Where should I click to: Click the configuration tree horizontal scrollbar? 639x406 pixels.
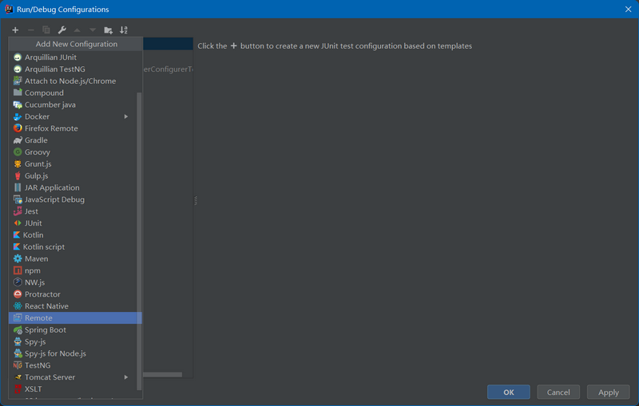pyautogui.click(x=163, y=374)
